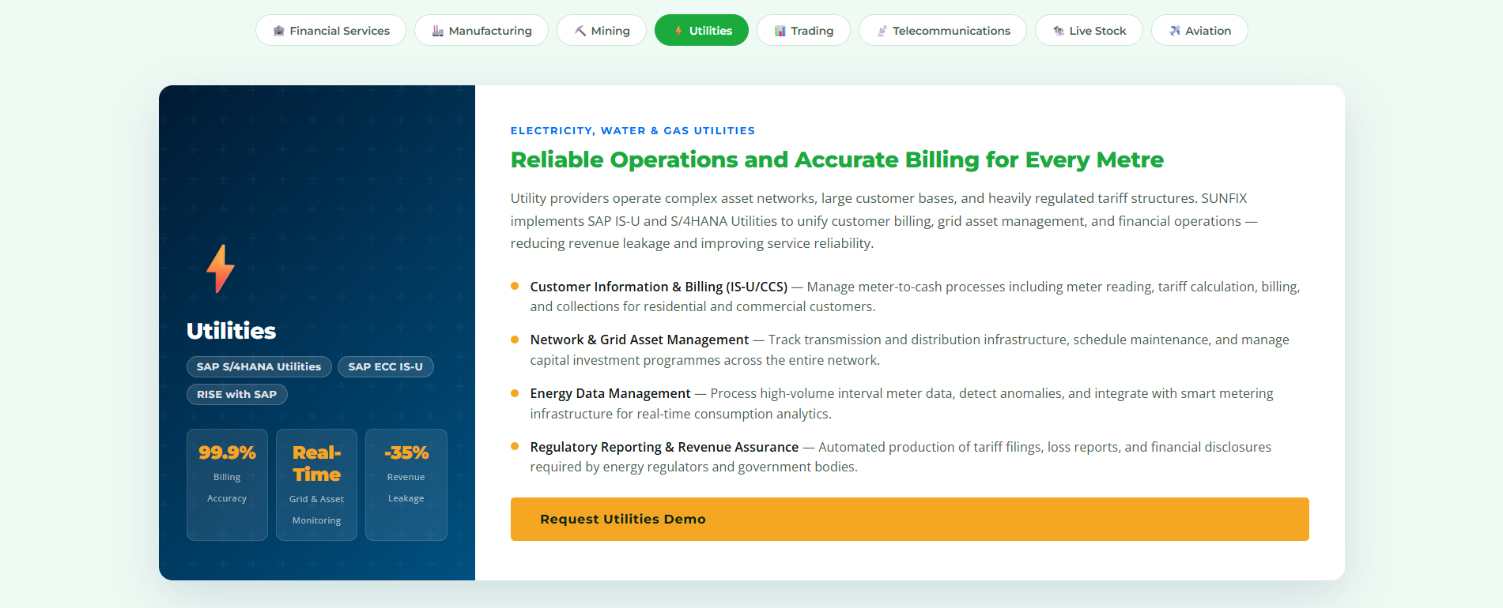Click 'Regulatory Reporting & Revenue Assurance' text
This screenshot has width=1503, height=608.
pyautogui.click(x=664, y=447)
